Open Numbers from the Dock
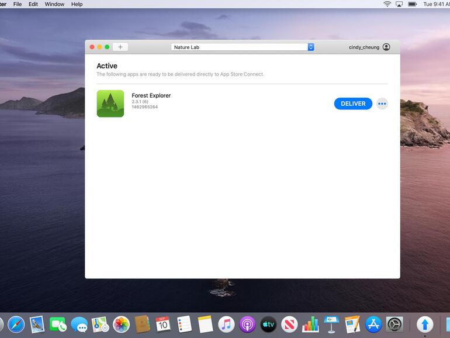The height and width of the screenshot is (338, 450). pos(310,325)
